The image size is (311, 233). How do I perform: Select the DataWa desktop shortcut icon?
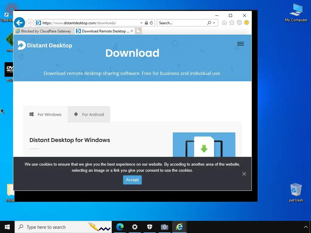[7, 12]
